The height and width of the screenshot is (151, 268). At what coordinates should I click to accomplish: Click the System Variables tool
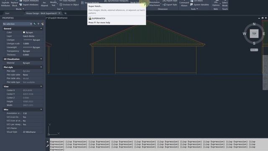(x=200, y=5)
